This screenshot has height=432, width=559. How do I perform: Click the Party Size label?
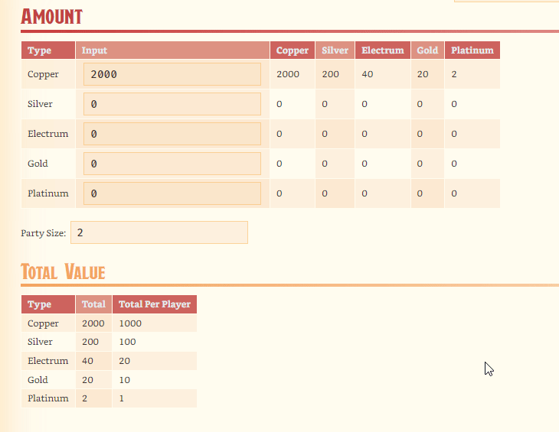pyautogui.click(x=44, y=233)
